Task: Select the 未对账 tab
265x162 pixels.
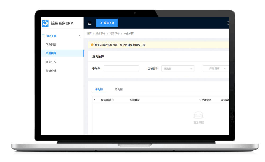Action: [x=99, y=90]
